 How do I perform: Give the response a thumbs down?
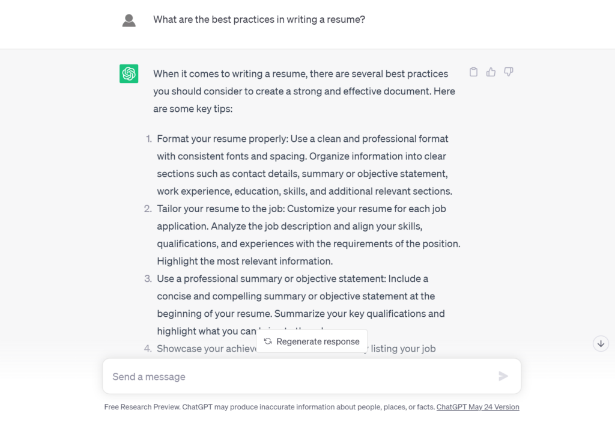pyautogui.click(x=508, y=72)
